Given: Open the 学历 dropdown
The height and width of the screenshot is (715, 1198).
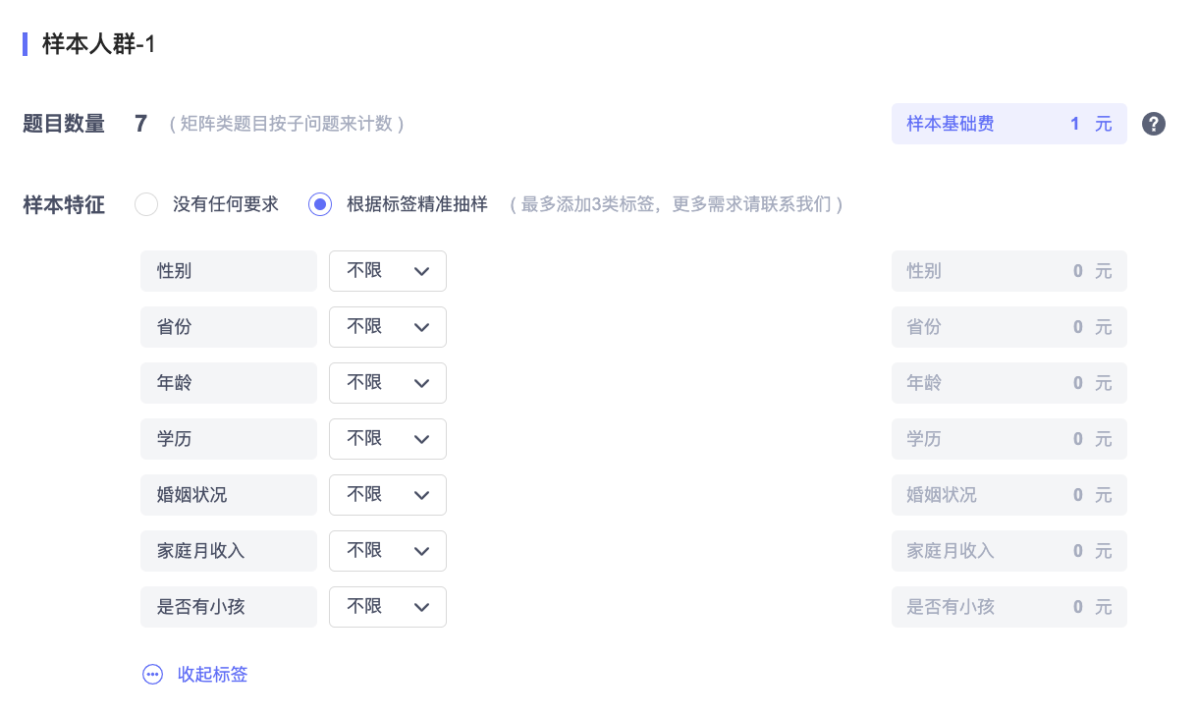Looking at the screenshot, I should (x=388, y=439).
